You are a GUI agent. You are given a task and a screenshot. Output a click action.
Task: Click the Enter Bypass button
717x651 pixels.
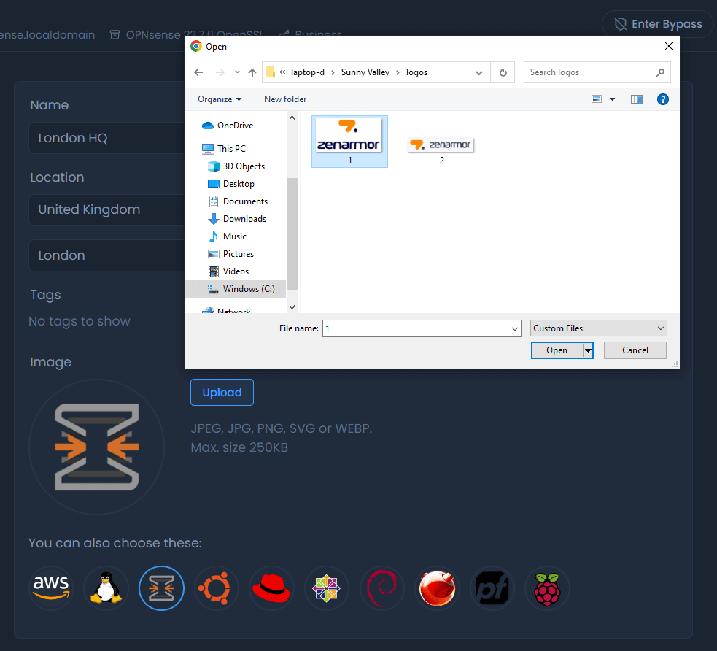(658, 24)
